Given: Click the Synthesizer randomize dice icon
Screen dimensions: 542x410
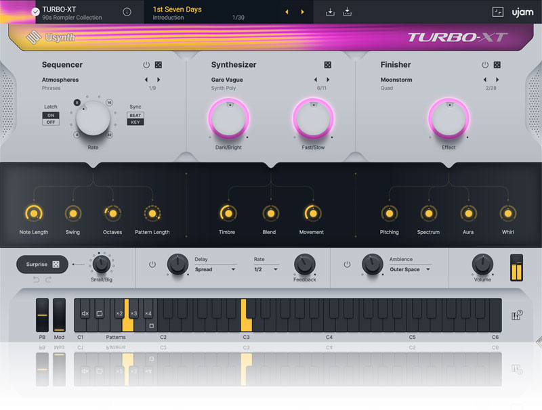Looking at the screenshot, I should [x=327, y=65].
